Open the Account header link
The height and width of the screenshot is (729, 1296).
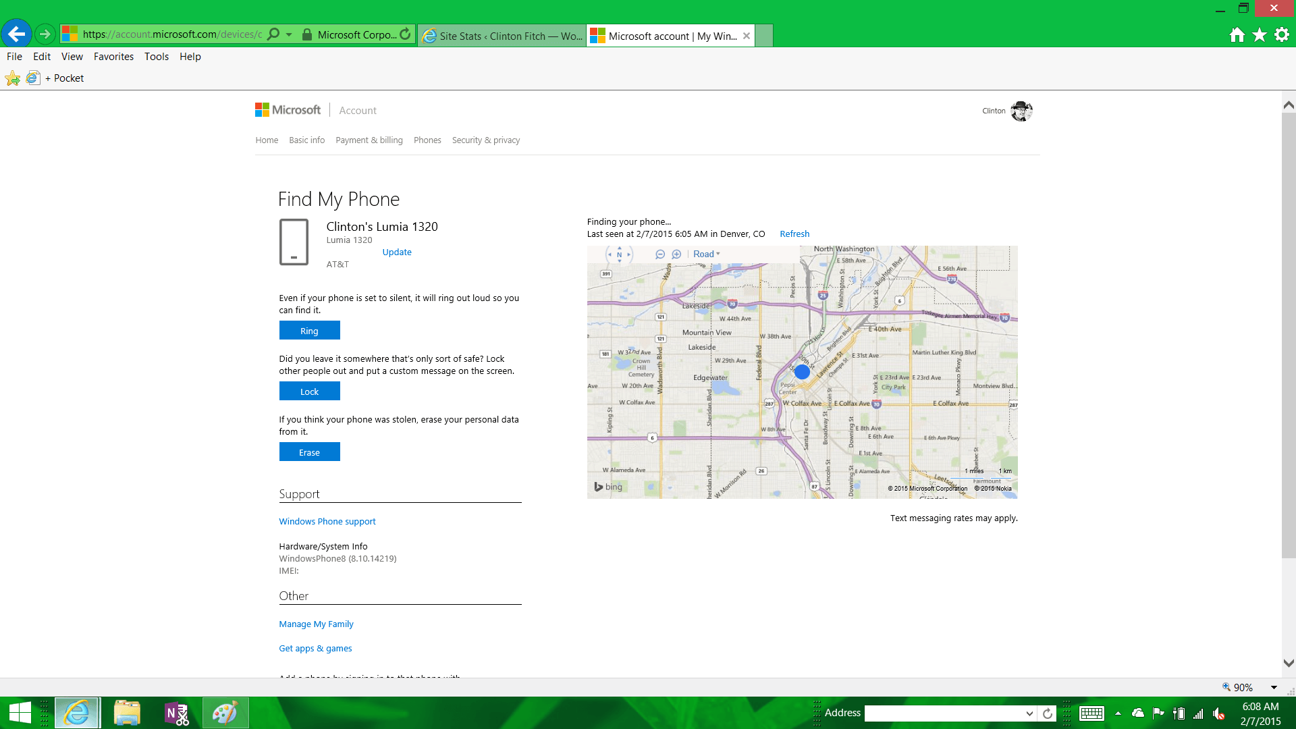click(x=358, y=111)
